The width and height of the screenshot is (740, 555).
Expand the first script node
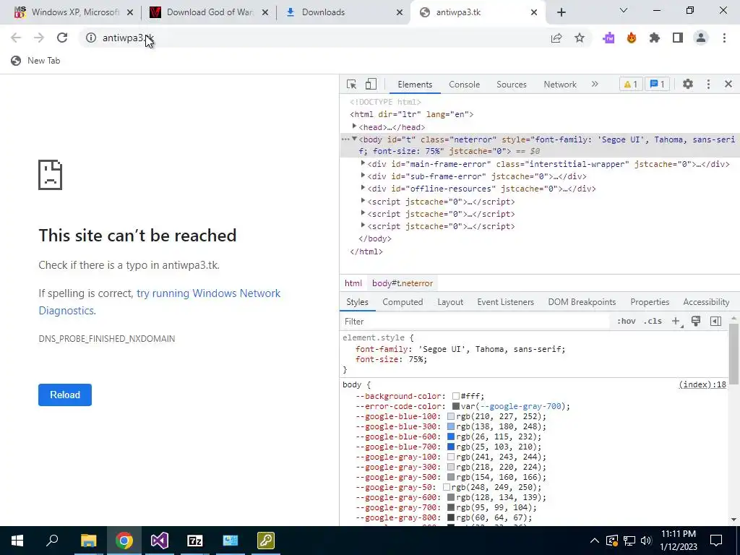tap(363, 201)
